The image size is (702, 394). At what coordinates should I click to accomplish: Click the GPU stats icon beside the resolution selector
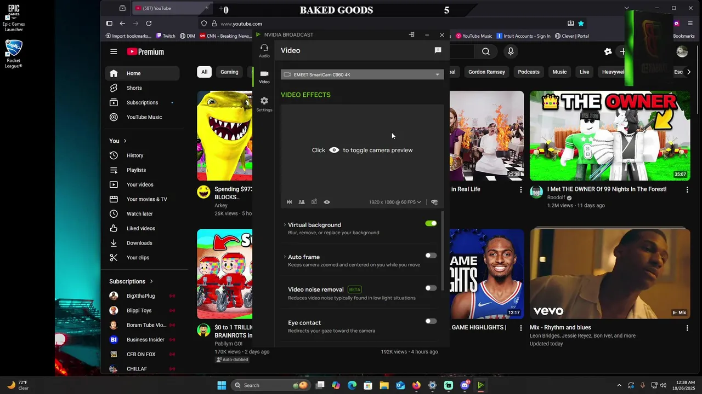[x=434, y=202]
